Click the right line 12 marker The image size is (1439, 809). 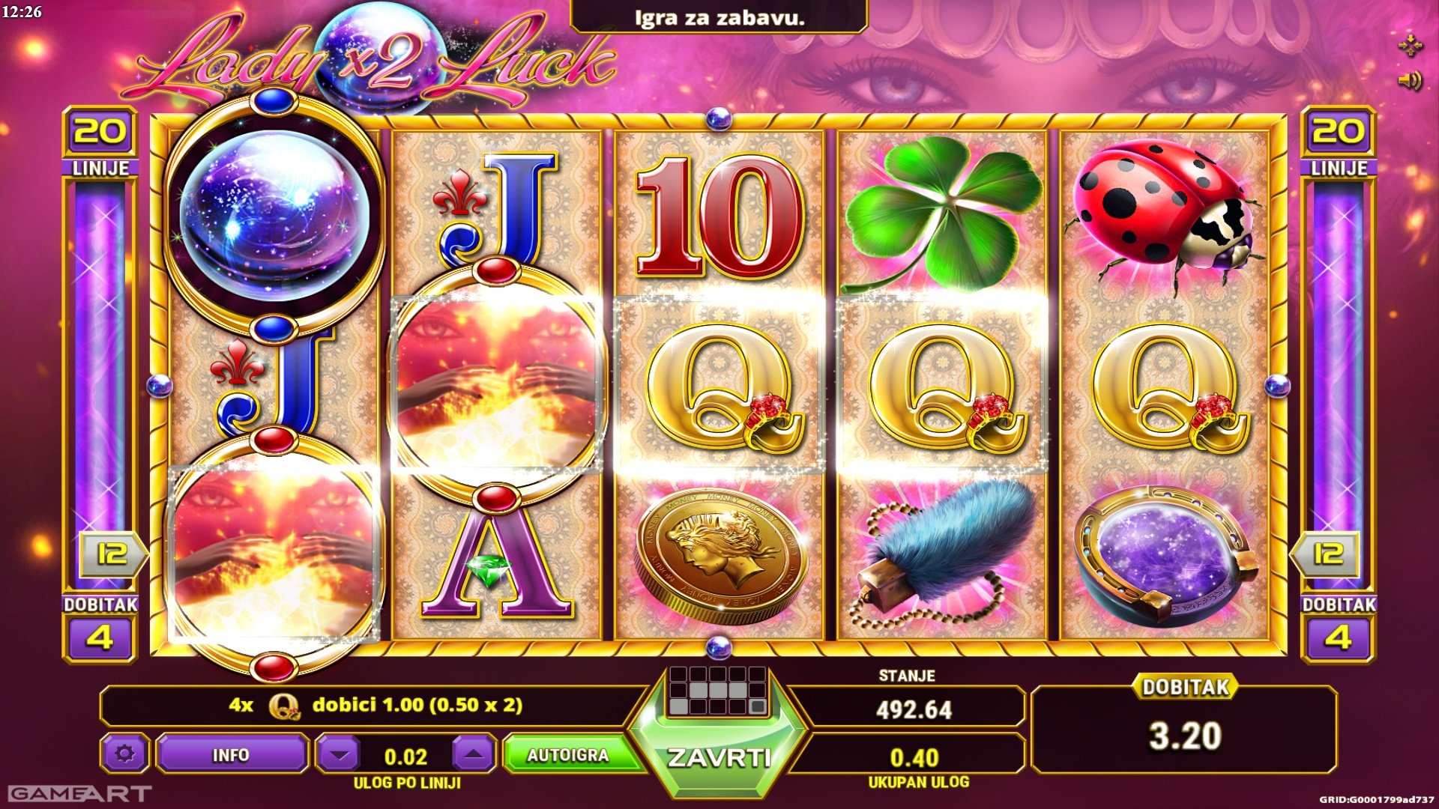click(1327, 554)
